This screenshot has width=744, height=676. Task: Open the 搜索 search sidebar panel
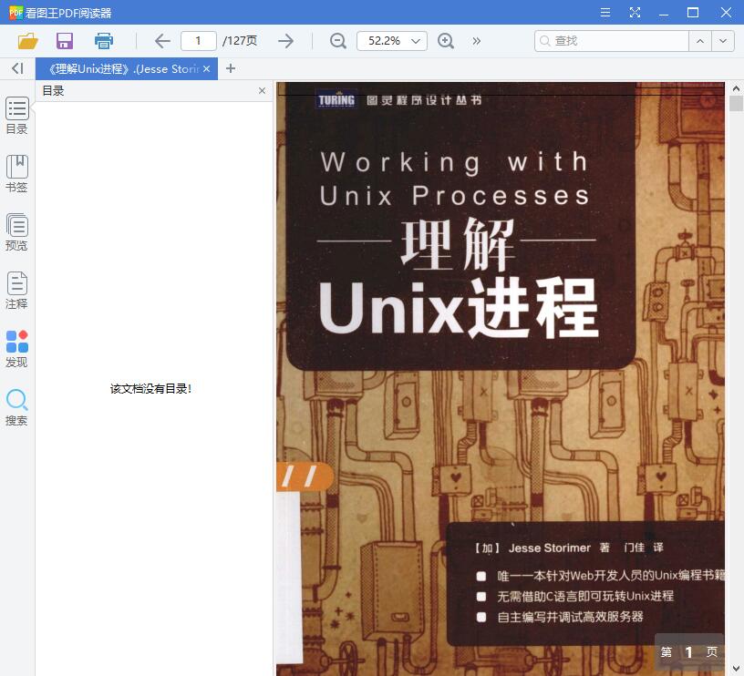click(x=16, y=407)
